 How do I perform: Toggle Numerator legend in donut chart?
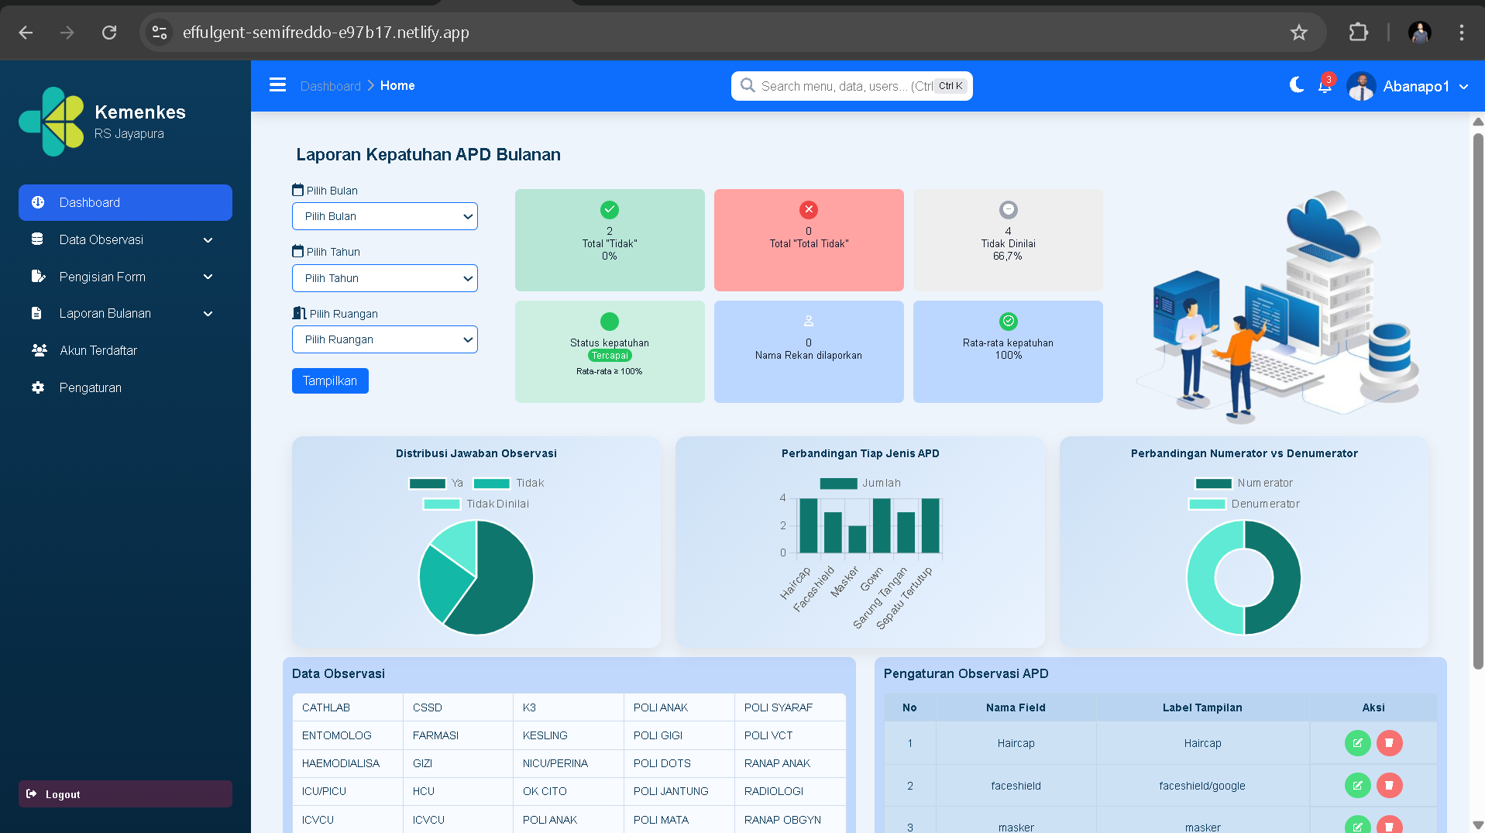(x=1213, y=484)
